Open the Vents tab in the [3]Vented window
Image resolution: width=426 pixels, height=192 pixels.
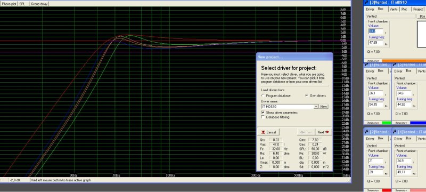click(394, 9)
